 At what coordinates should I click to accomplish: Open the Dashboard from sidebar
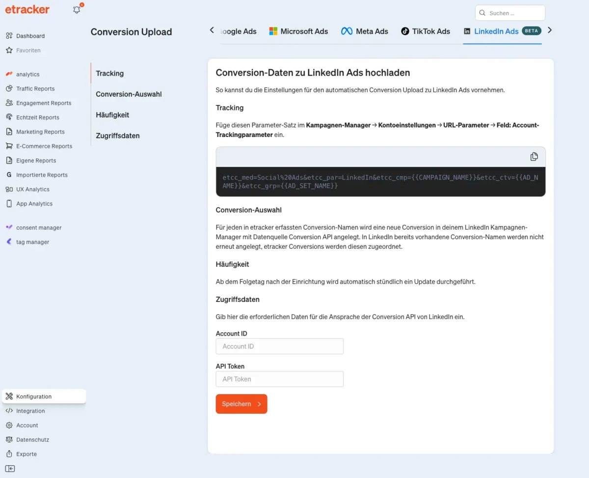[x=30, y=36]
